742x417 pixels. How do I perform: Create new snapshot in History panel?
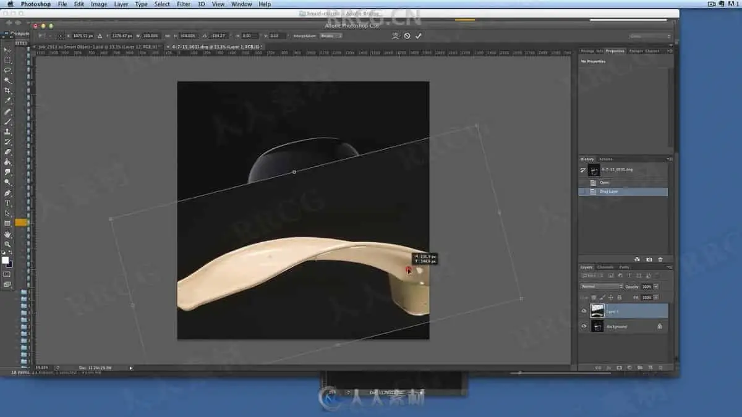point(649,259)
